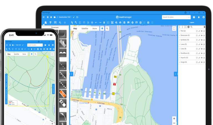Open the map layers icon on tablet
The image size is (213, 125).
[x=102, y=29]
